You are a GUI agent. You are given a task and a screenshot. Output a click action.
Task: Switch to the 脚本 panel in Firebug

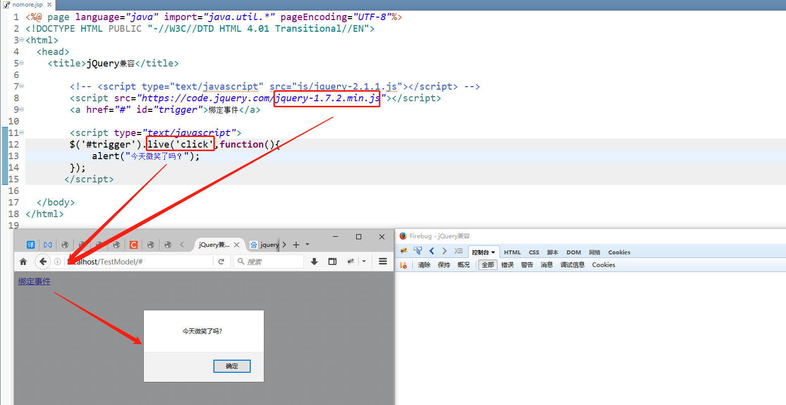click(552, 252)
